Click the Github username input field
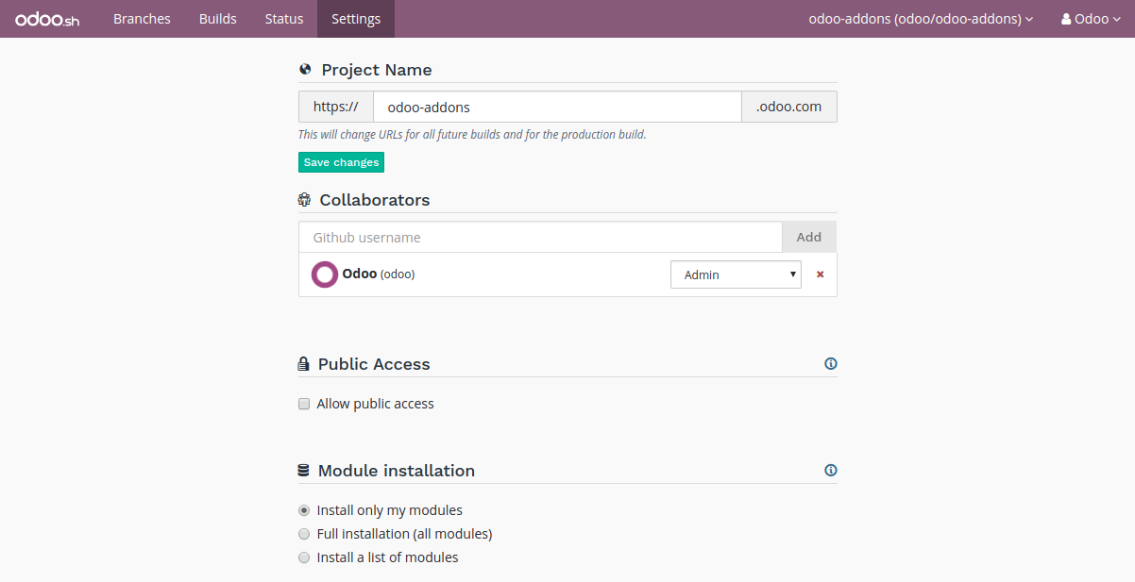This screenshot has width=1135, height=582. [x=540, y=238]
